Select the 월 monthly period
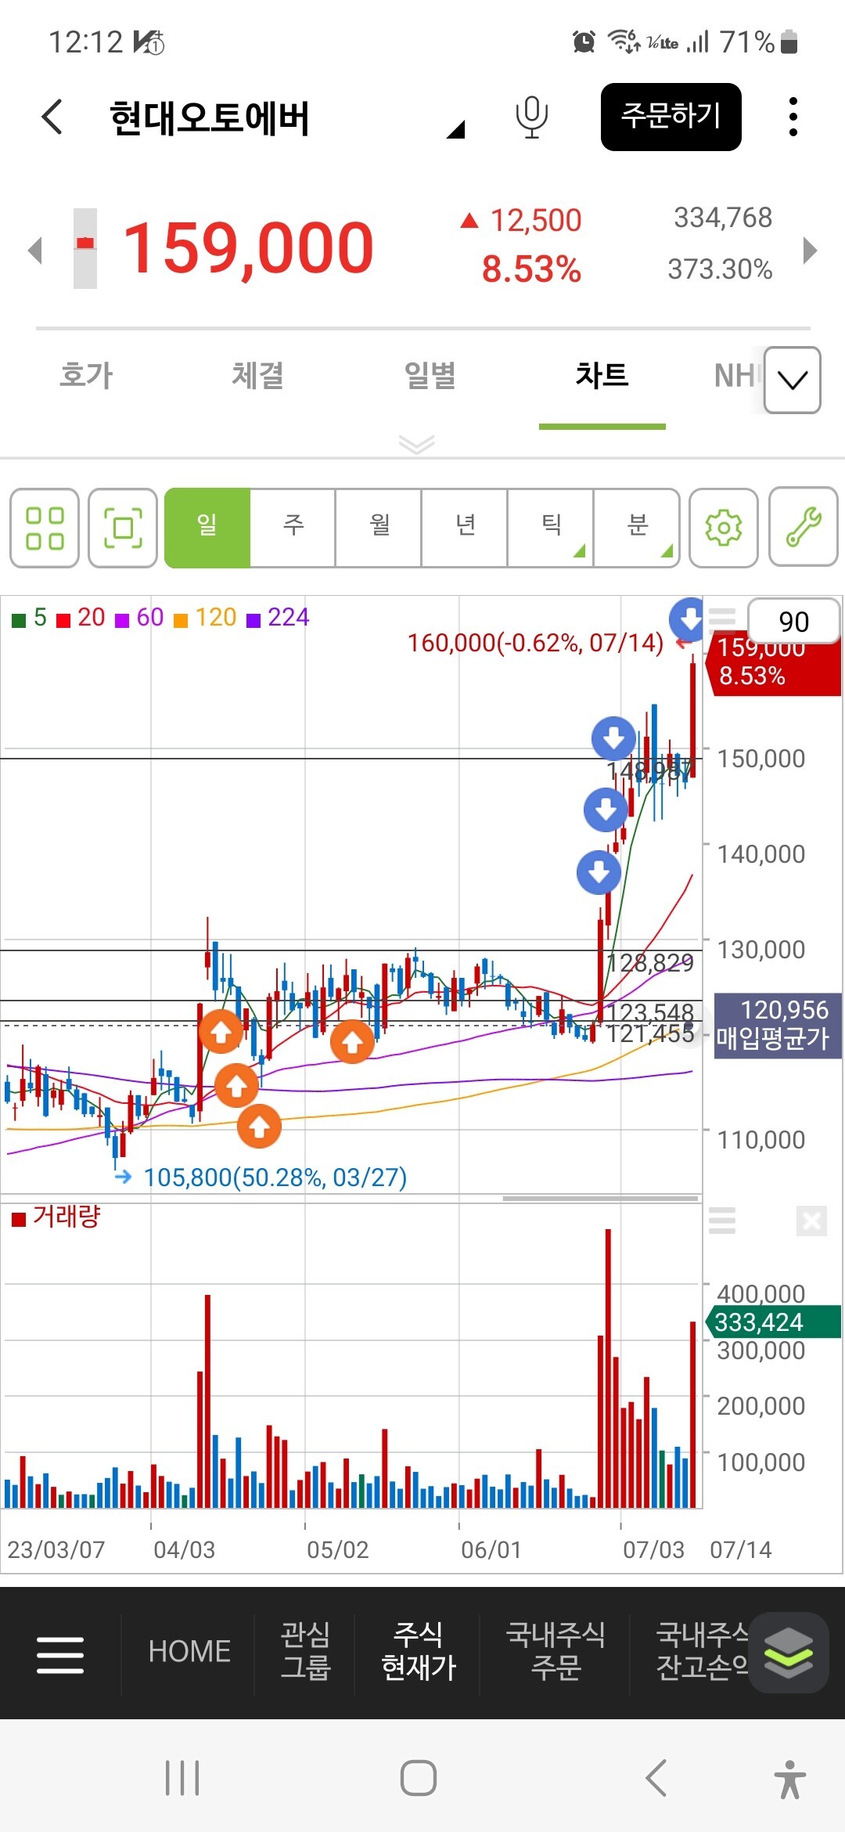Viewport: 845px width, 1832px height. click(379, 528)
